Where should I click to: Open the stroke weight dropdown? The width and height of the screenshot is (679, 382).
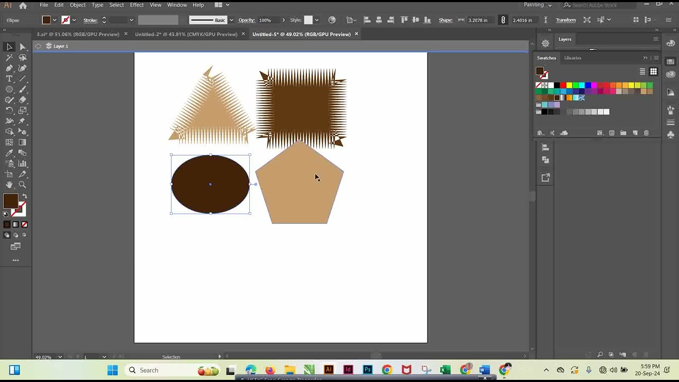(x=131, y=20)
